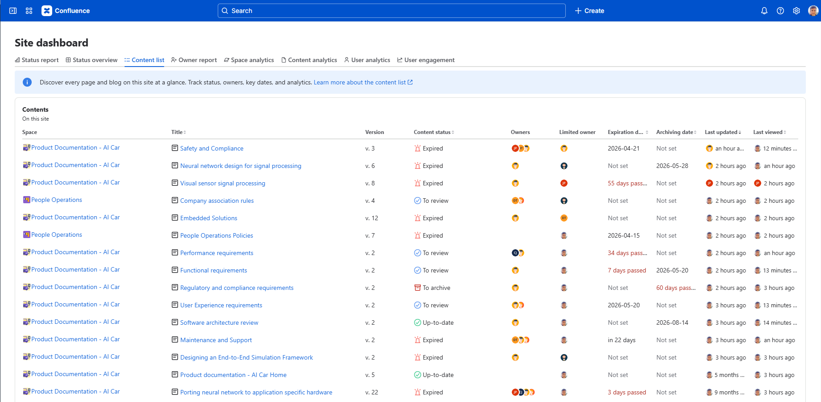Open the People Operations Policies page
821x402 pixels.
click(216, 235)
